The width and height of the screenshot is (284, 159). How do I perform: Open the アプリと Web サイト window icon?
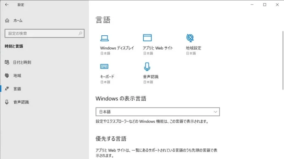coord(147,38)
